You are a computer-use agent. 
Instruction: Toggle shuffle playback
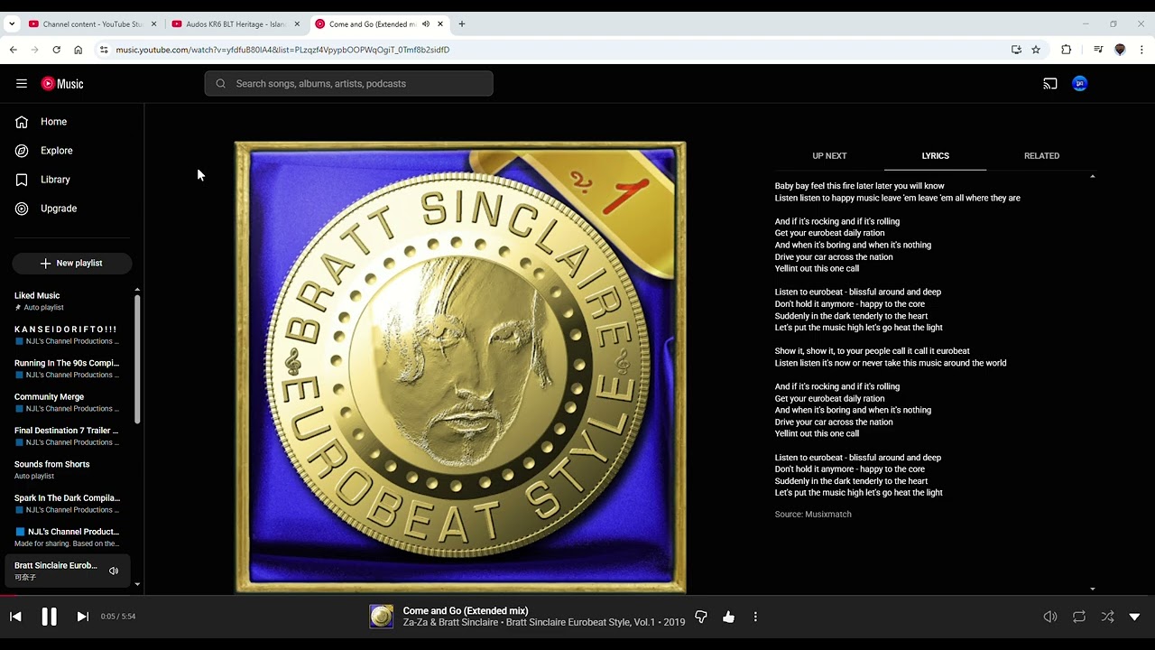(1107, 617)
